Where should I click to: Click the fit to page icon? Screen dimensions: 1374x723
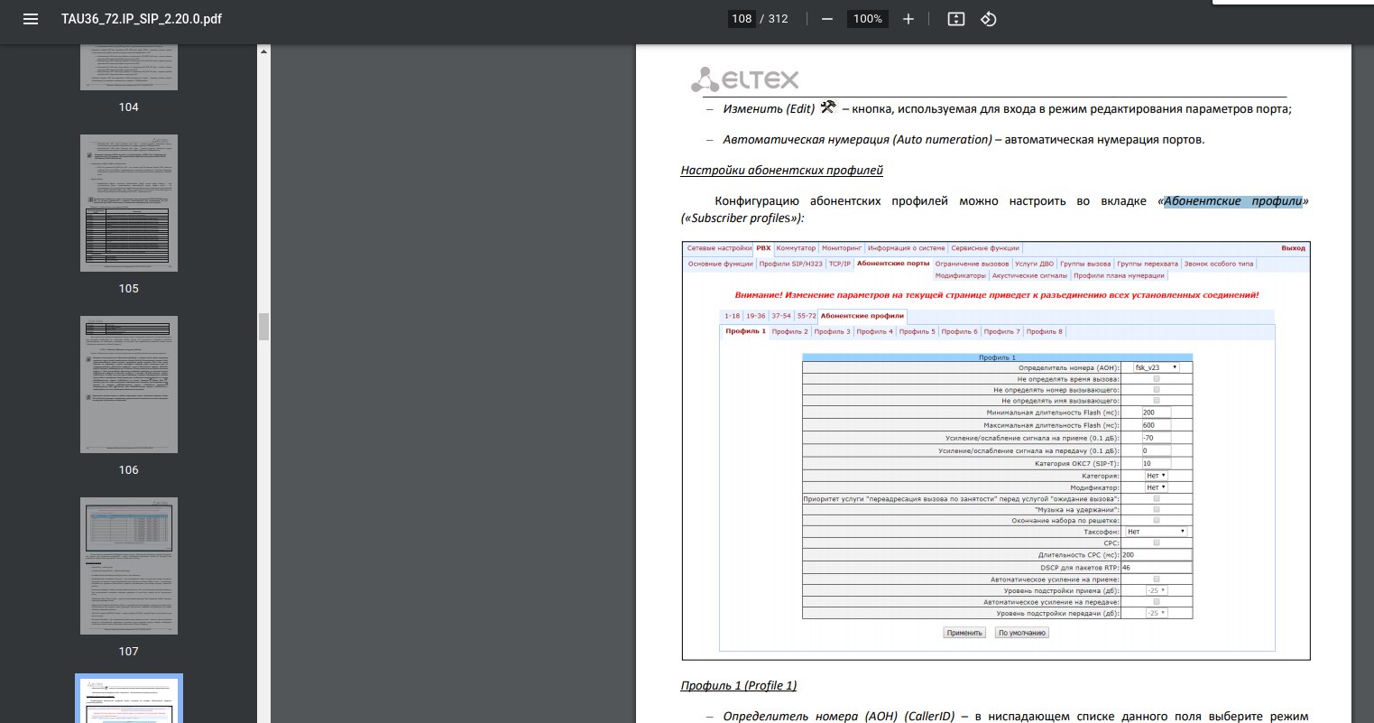tap(956, 19)
